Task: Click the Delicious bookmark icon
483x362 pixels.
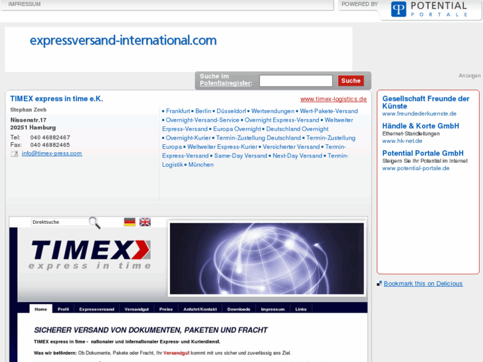Action: 379,284
